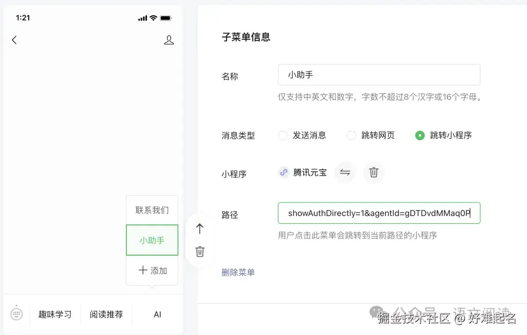527x335 pixels.
Task: Click the up arrow to move 小助手 menu item
Action: click(x=200, y=228)
